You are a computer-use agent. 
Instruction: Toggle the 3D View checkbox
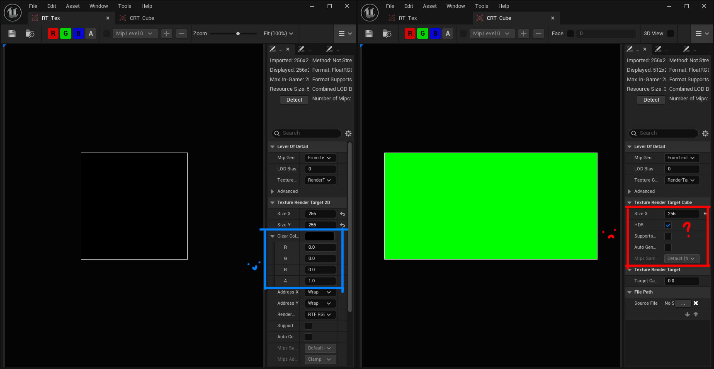coord(670,34)
